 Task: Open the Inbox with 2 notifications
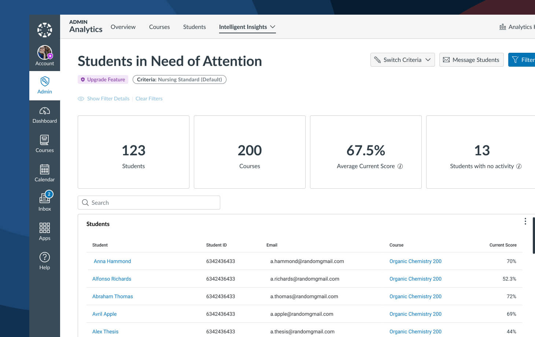click(x=45, y=201)
